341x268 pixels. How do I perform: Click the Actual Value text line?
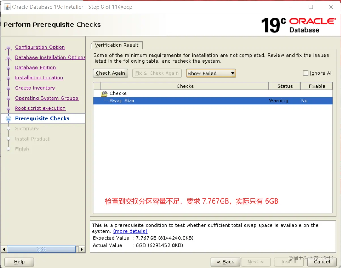pyautogui.click(x=138, y=245)
